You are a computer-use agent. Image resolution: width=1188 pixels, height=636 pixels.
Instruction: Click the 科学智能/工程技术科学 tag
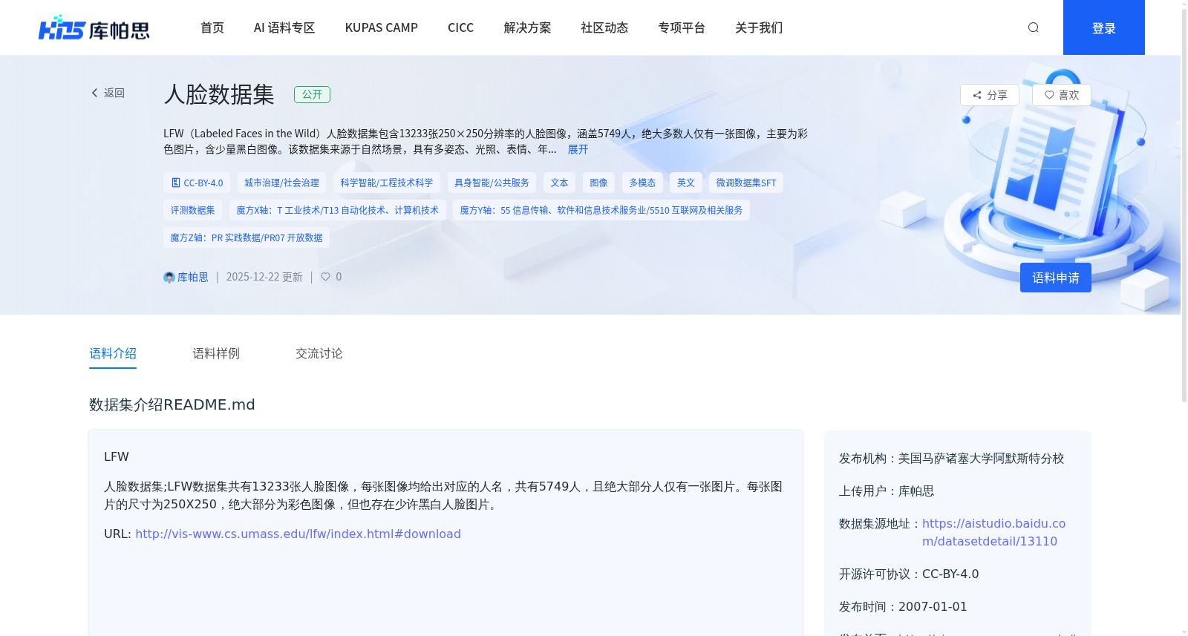(x=387, y=183)
